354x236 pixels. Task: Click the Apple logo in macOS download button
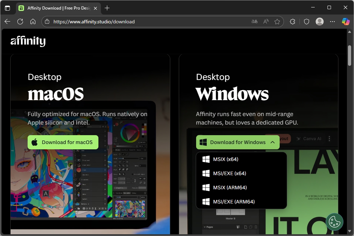click(35, 142)
